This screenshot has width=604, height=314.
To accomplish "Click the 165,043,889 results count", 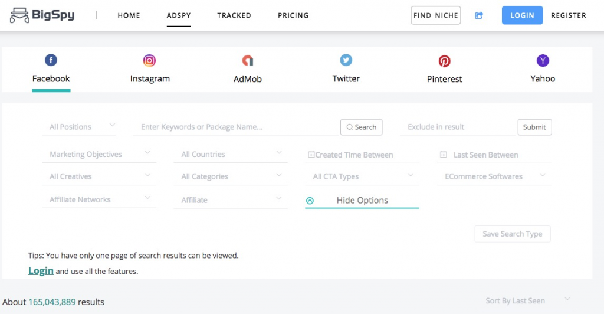I will pos(52,302).
